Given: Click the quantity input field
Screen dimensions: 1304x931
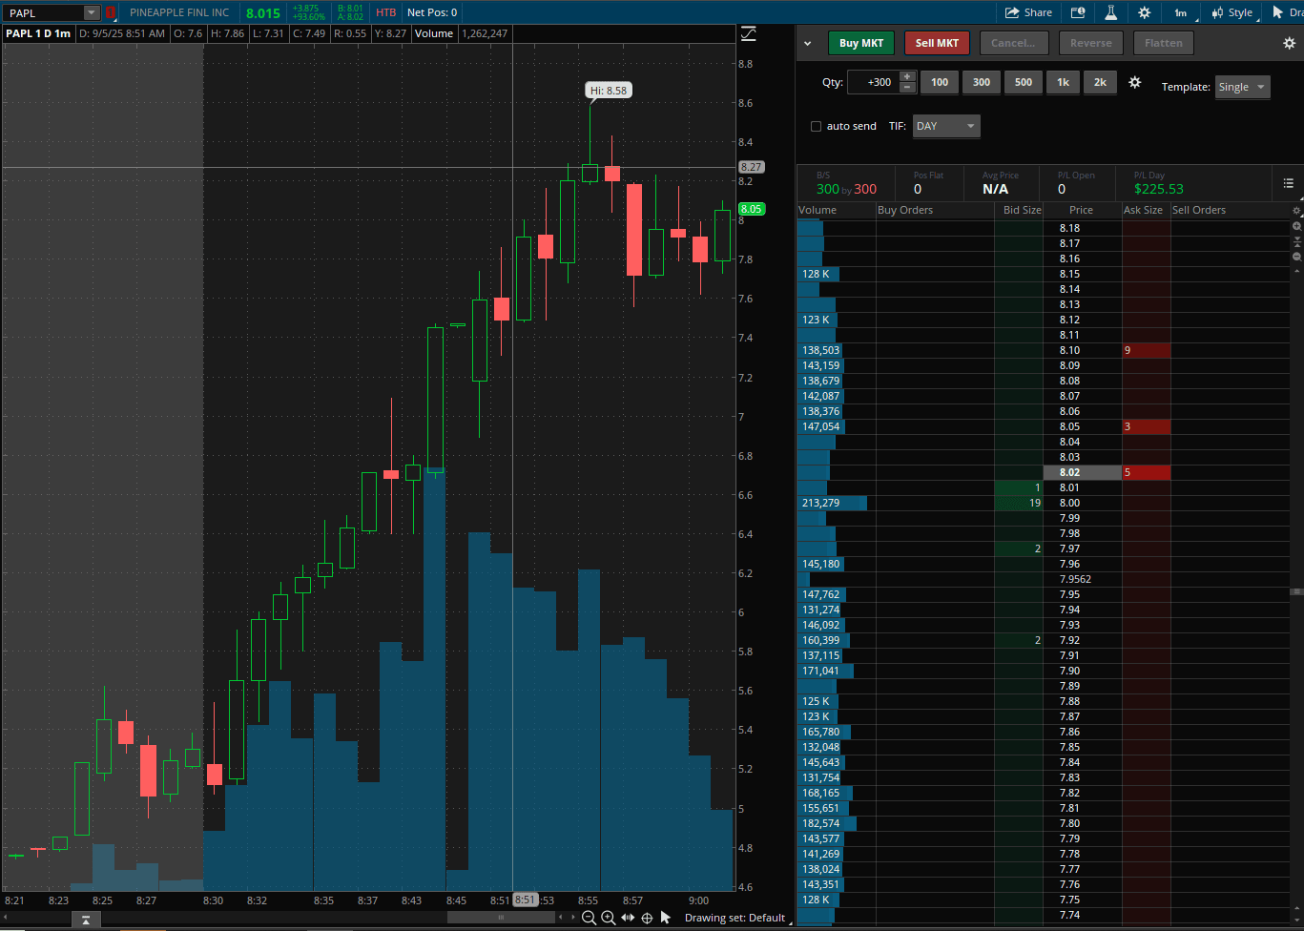Looking at the screenshot, I should click(872, 82).
